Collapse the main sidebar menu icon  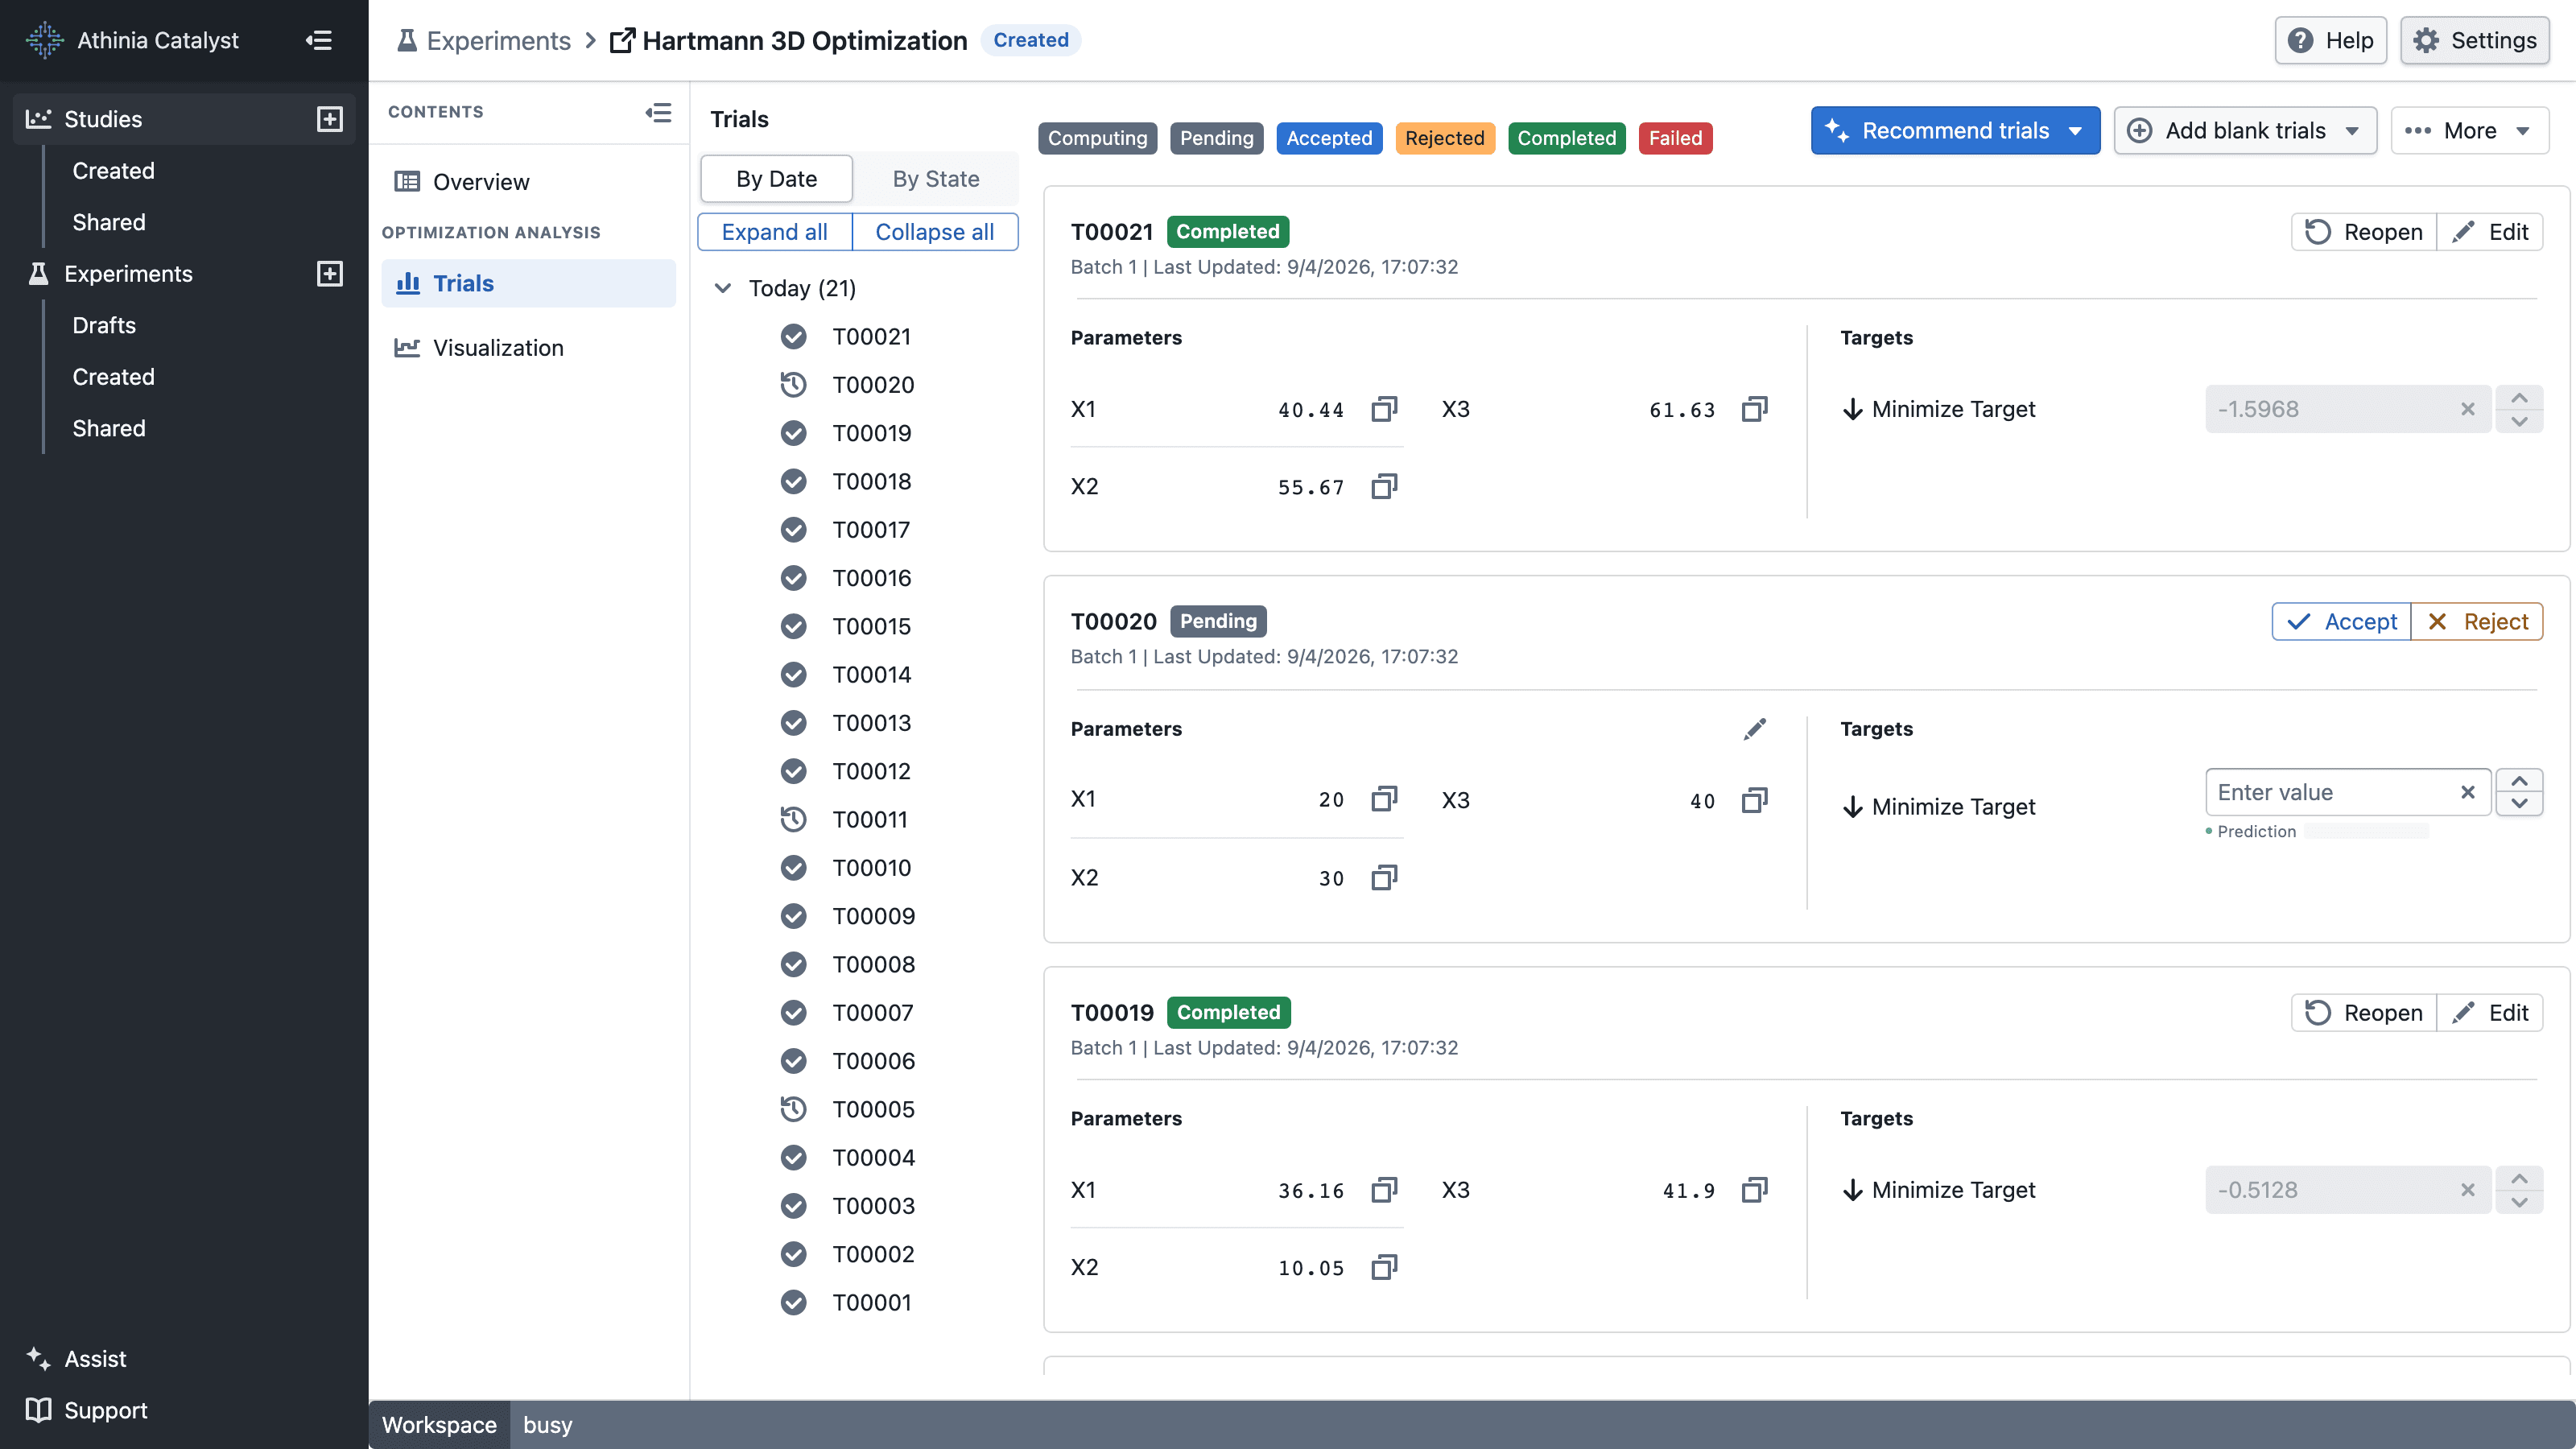(x=319, y=40)
